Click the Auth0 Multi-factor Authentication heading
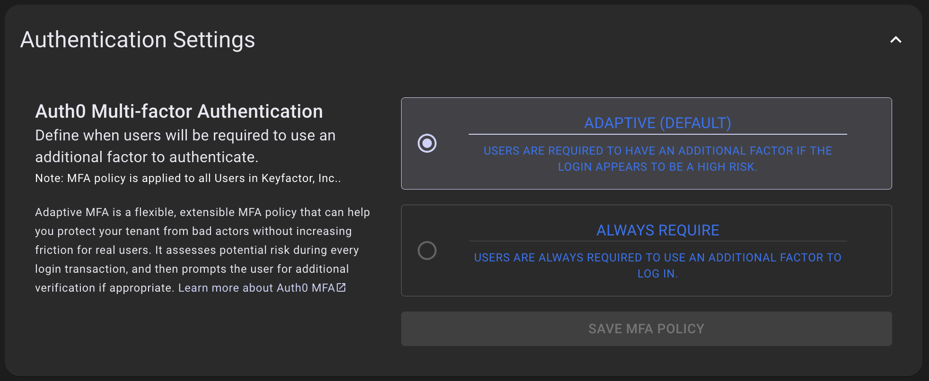Screen dimensions: 929x381 (179, 112)
